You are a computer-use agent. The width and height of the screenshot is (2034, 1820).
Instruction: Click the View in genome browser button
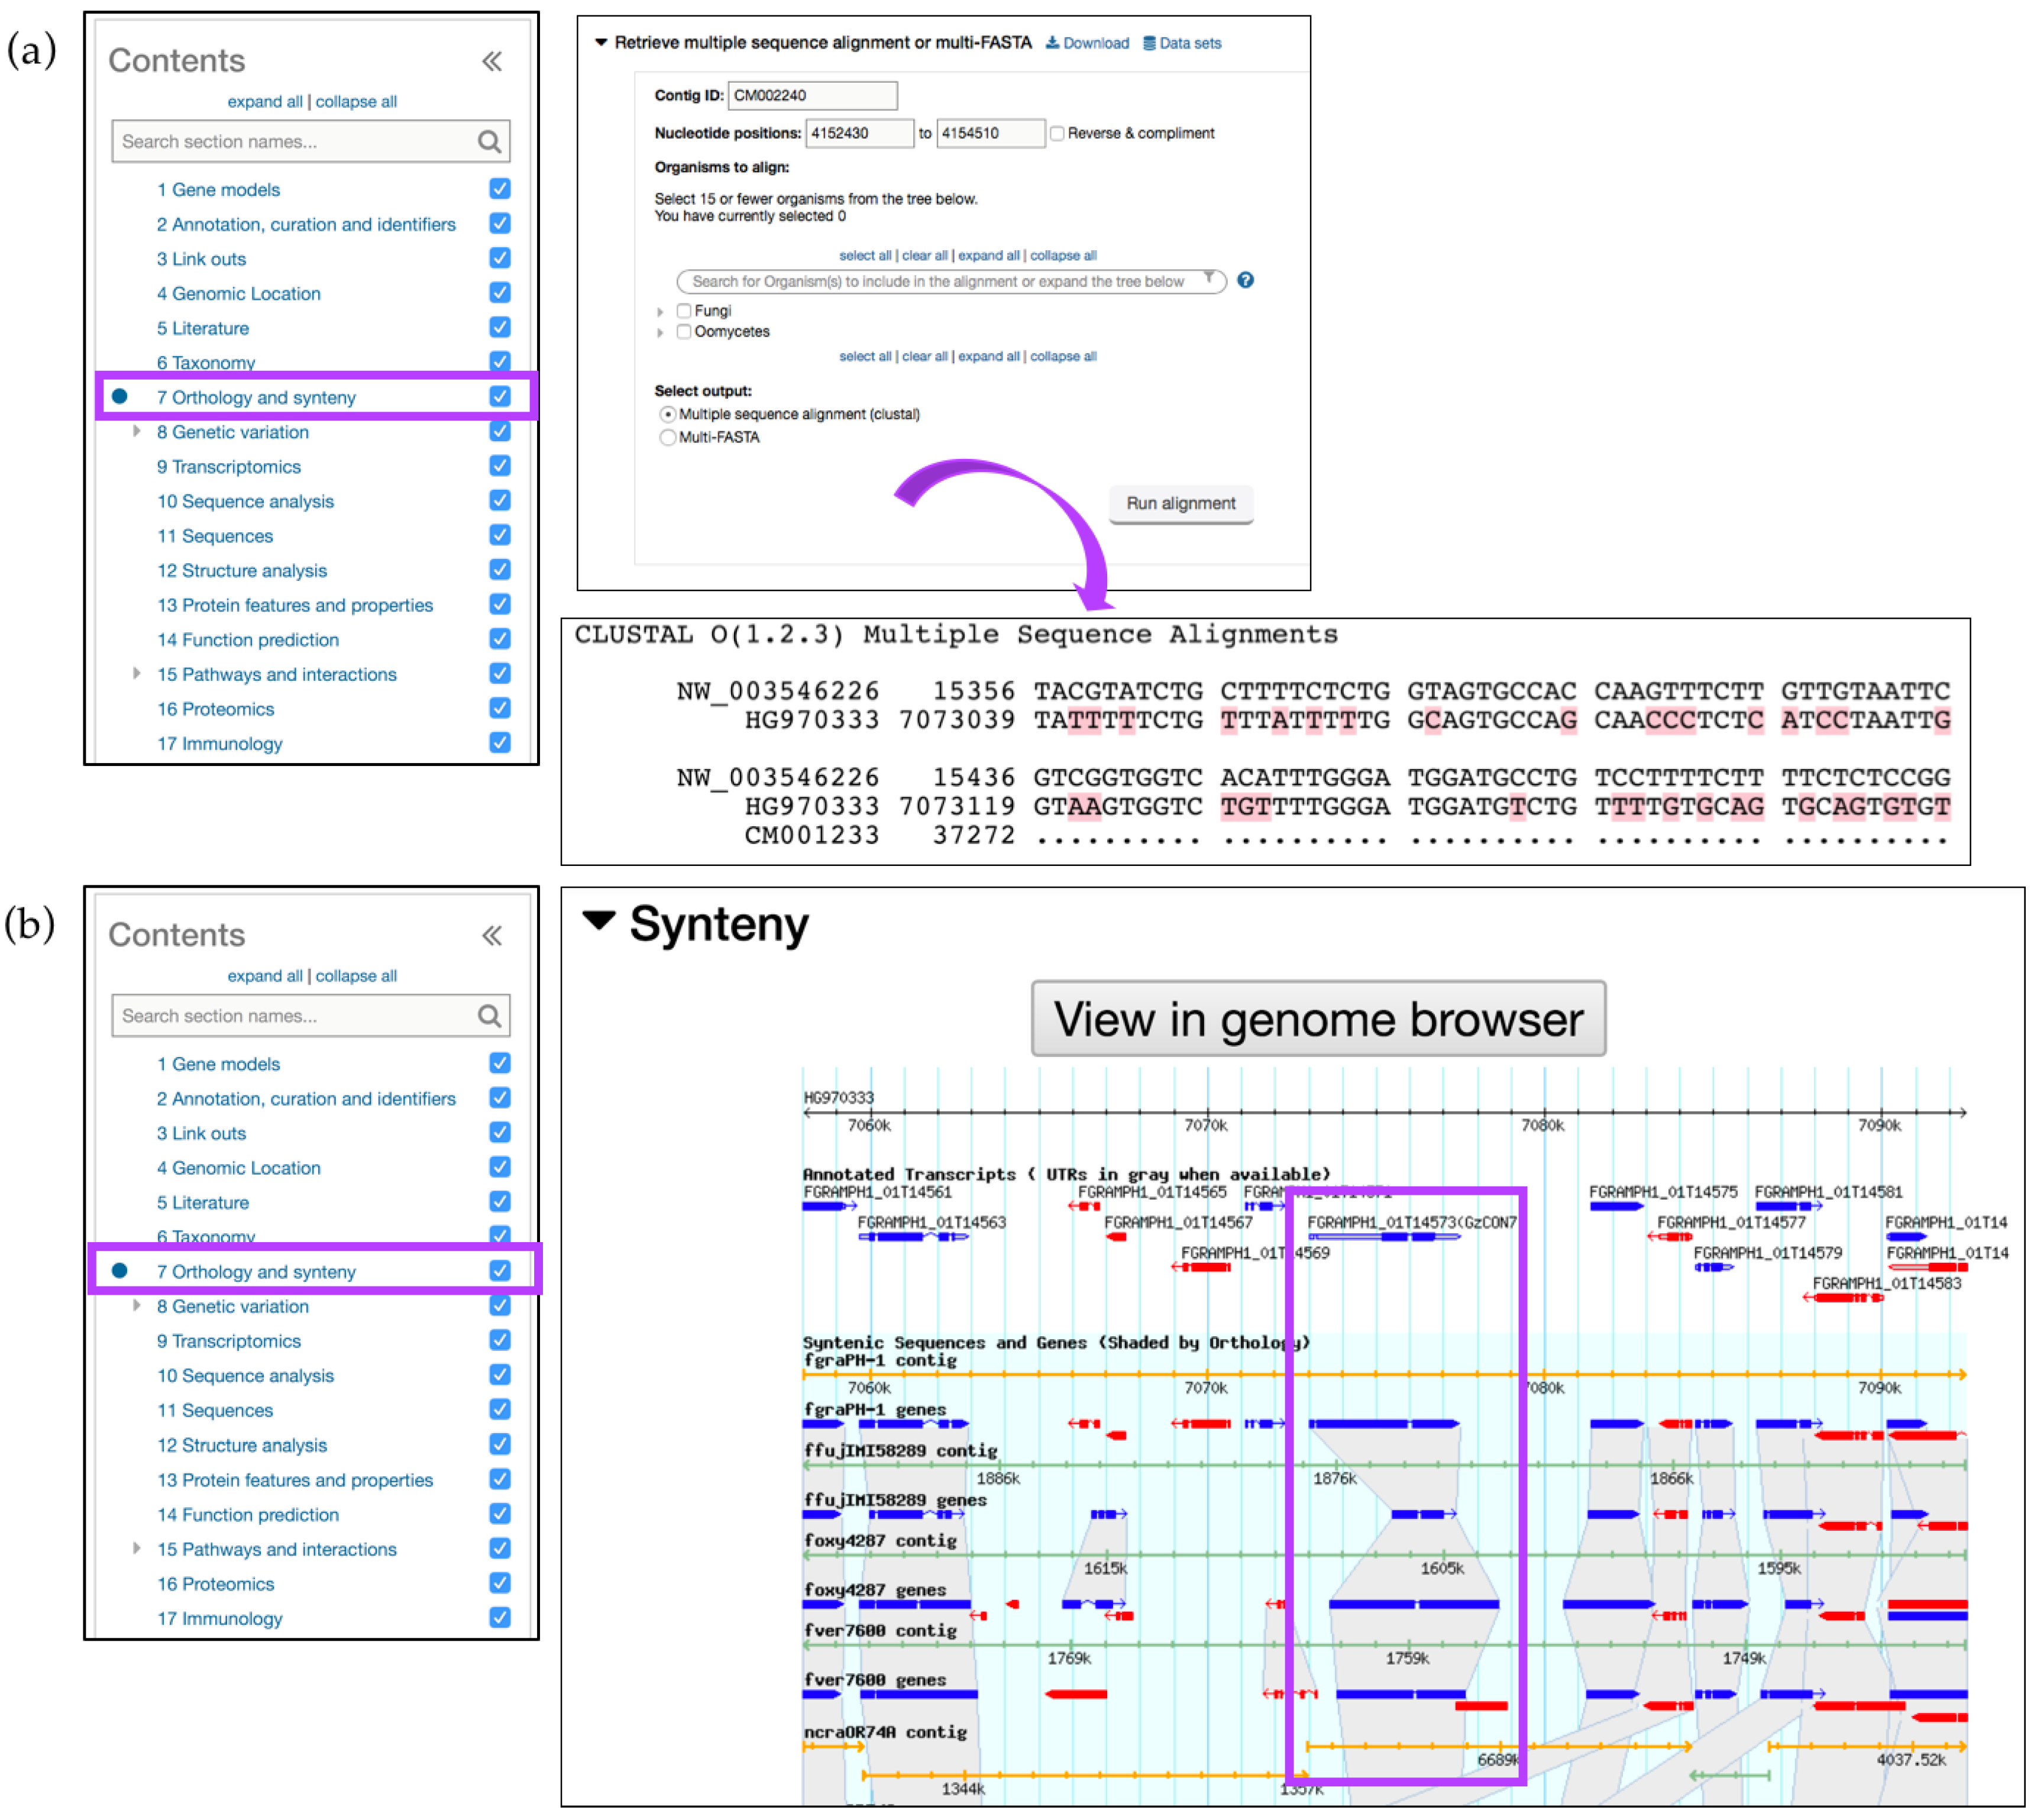point(1318,1019)
